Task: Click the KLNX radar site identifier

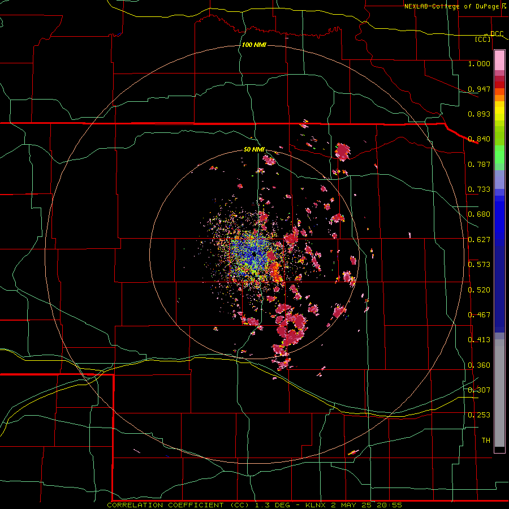Action: pyautogui.click(x=316, y=505)
